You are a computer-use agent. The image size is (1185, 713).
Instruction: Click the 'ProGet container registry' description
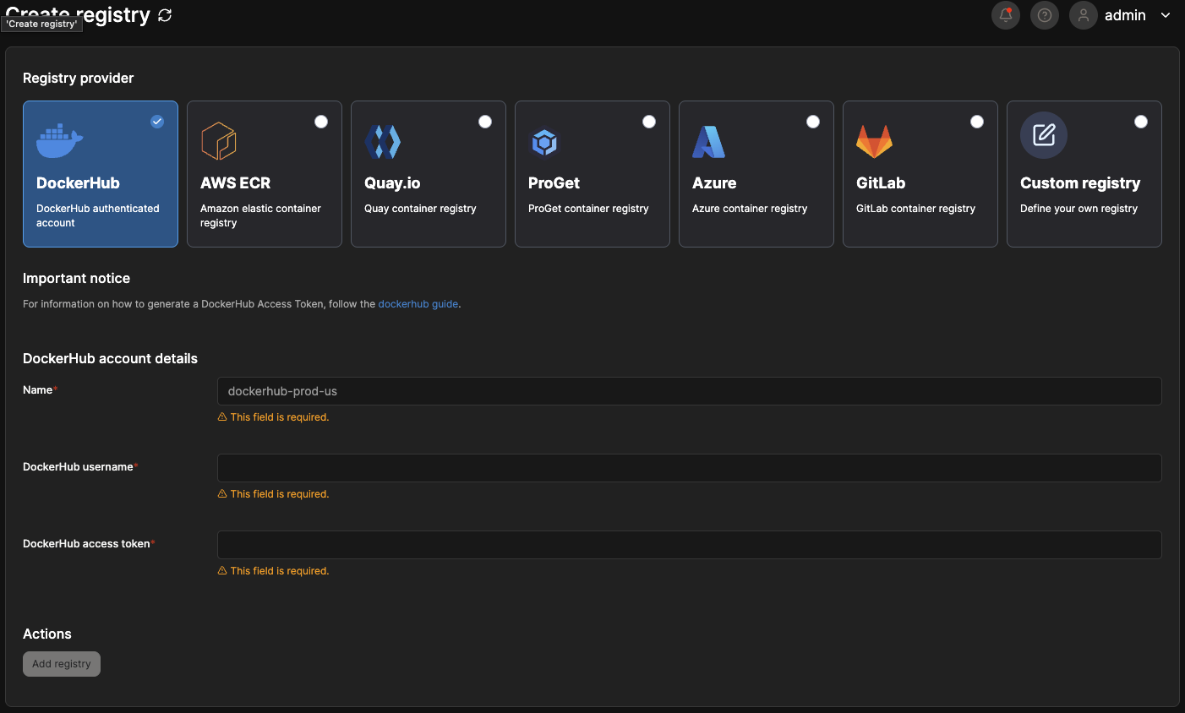pos(588,209)
